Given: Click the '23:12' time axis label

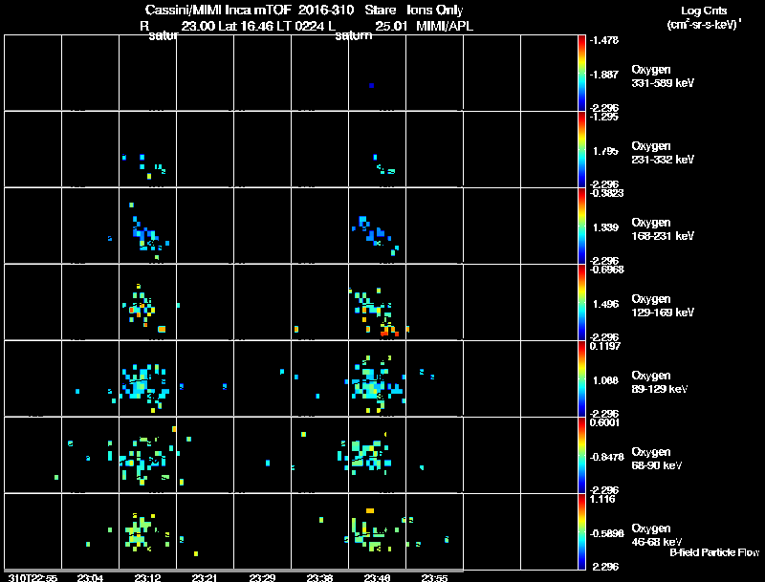Looking at the screenshot, I should (148, 577).
